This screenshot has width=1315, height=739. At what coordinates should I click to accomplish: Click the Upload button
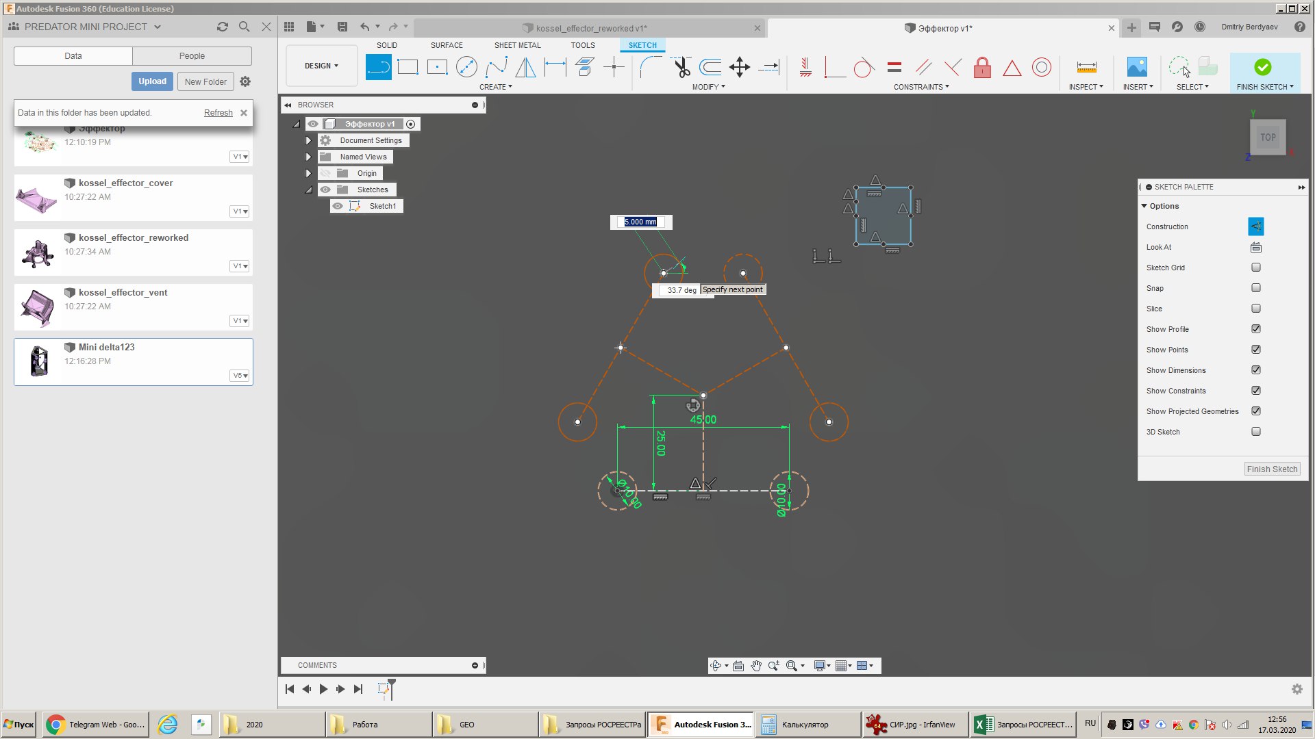(x=152, y=81)
